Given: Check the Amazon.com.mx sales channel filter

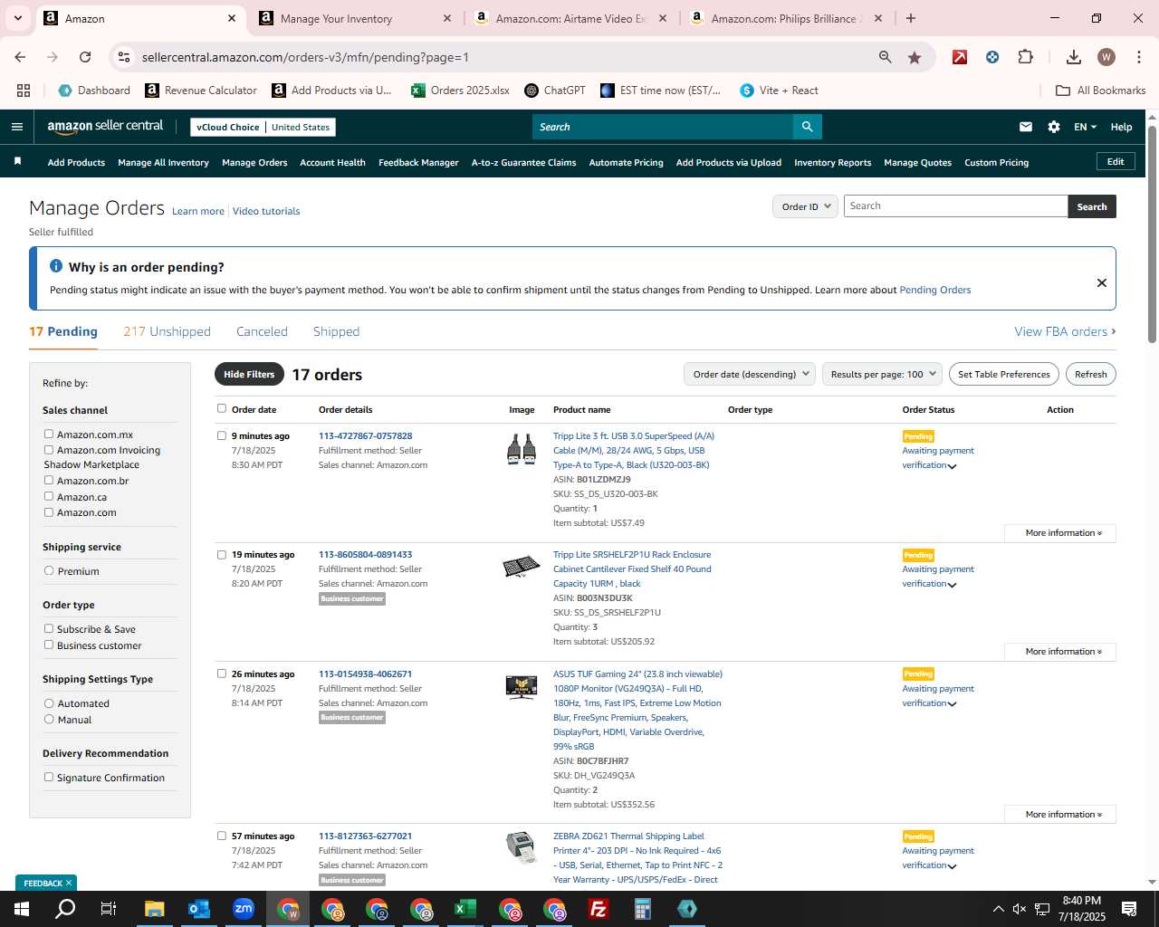Looking at the screenshot, I should (49, 434).
